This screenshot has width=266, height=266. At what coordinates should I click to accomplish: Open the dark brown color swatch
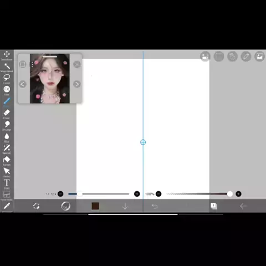(95, 206)
